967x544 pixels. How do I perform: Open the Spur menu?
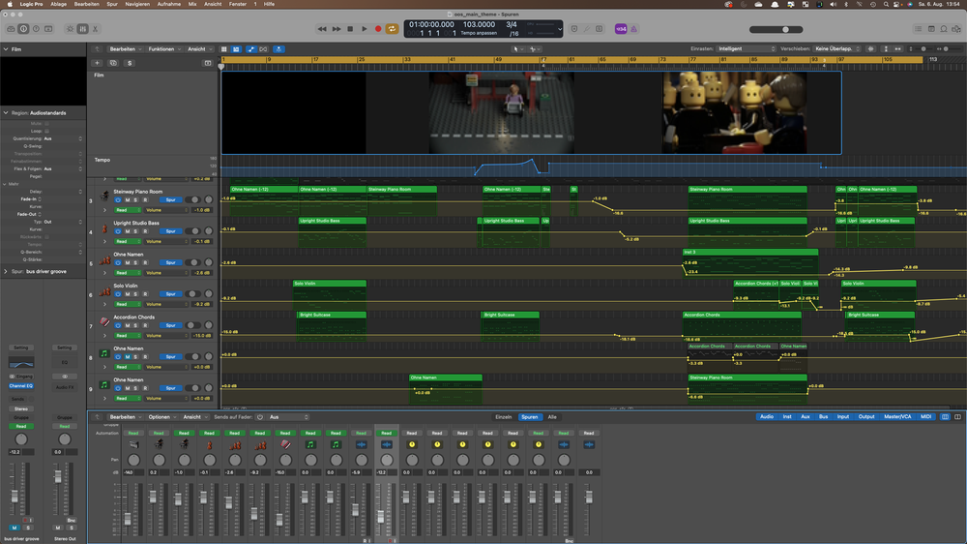point(111,4)
